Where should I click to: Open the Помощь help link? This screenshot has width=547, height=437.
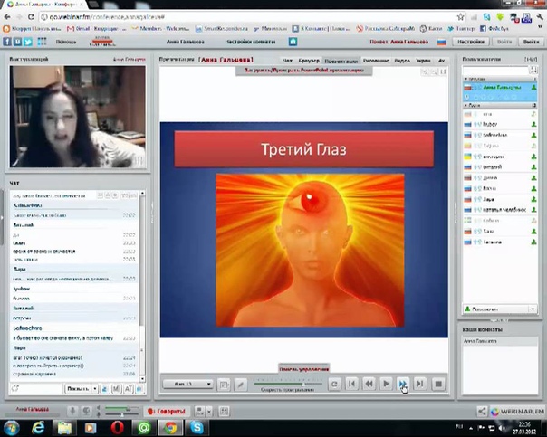[66, 42]
